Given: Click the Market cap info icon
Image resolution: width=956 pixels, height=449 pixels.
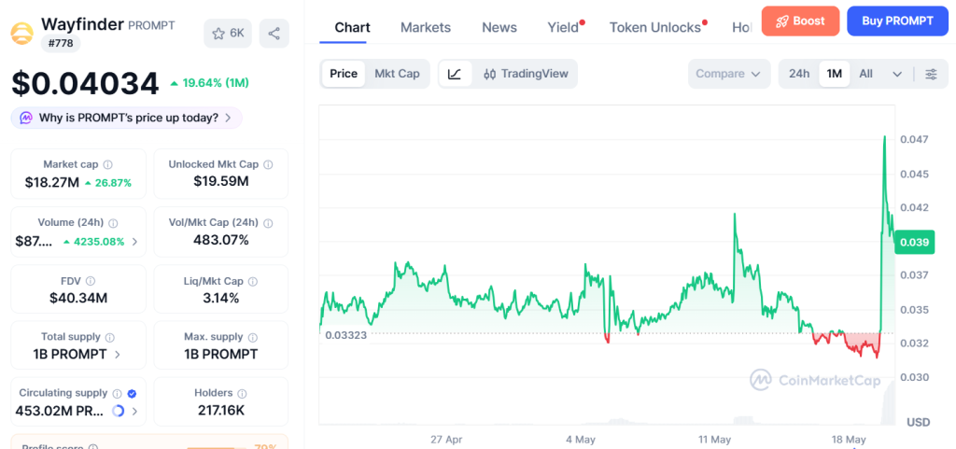Looking at the screenshot, I should tap(108, 164).
